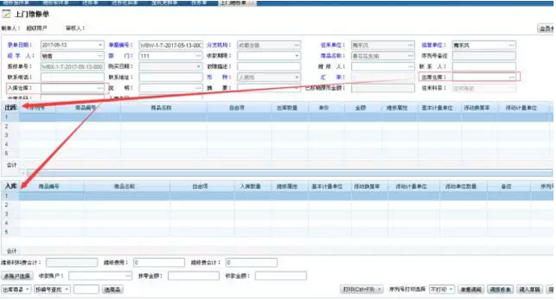Click the 往来单位 ellipsis lookup icon
Screen dimensions: 556x300
click(410, 45)
